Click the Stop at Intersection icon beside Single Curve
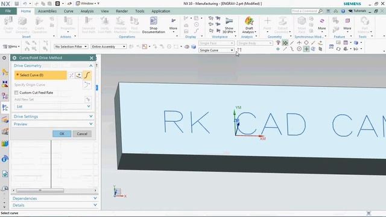 (x=239, y=50)
